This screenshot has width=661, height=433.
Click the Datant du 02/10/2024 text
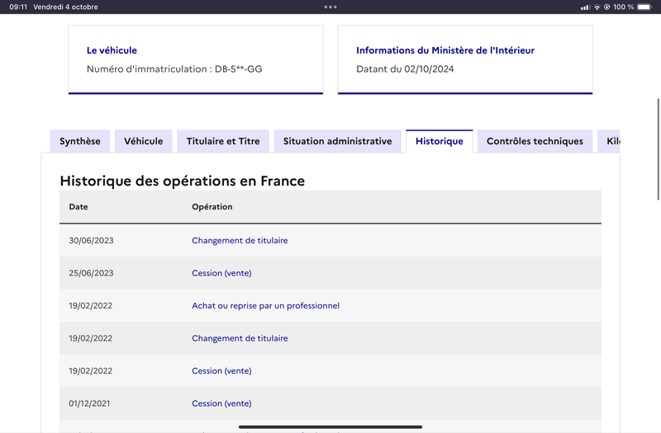[405, 69]
